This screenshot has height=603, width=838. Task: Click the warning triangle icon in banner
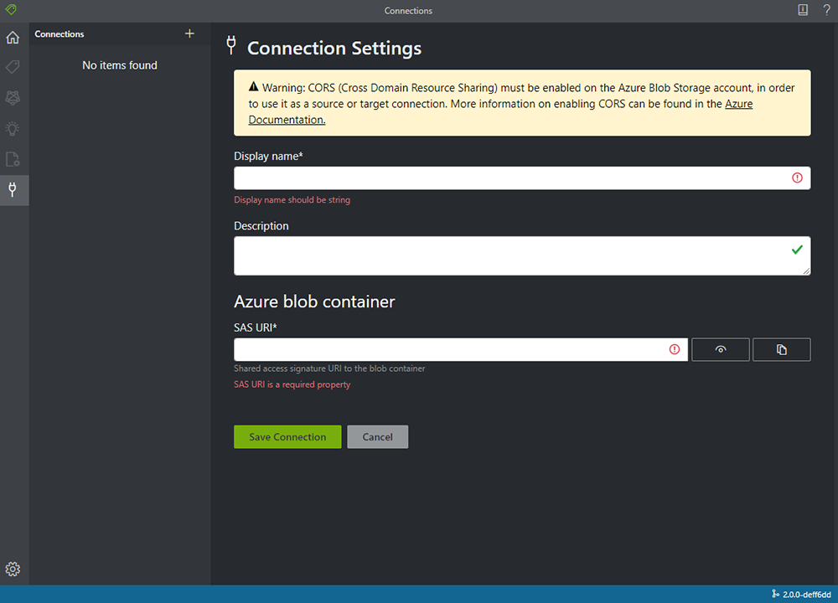pyautogui.click(x=253, y=86)
